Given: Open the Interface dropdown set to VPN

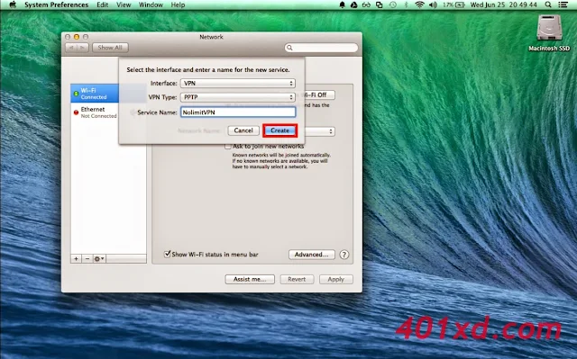Looking at the screenshot, I should pos(238,84).
